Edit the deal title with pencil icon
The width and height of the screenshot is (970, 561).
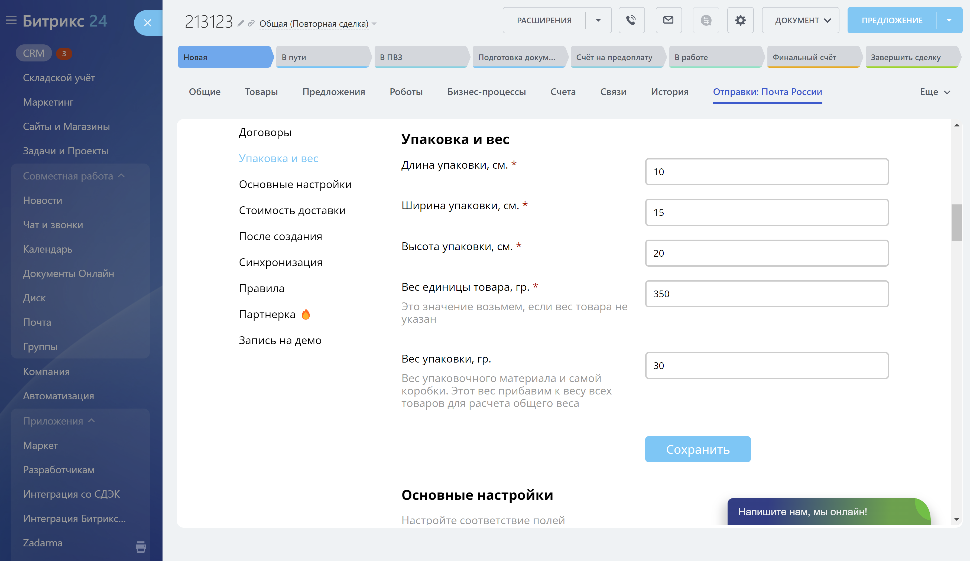coord(241,24)
